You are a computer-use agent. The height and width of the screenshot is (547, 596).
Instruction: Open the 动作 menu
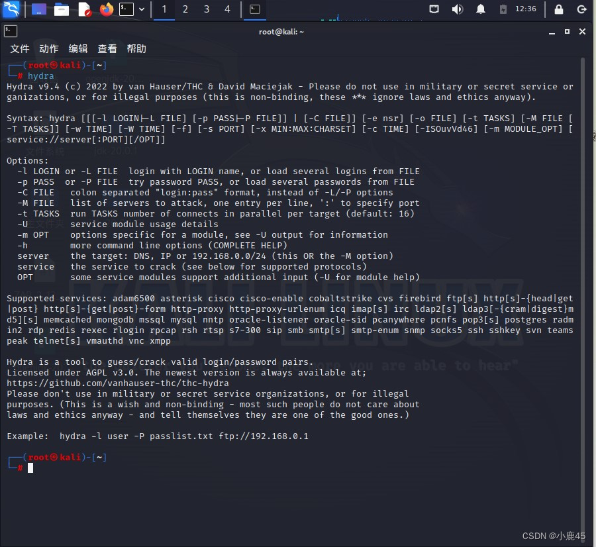coord(49,48)
